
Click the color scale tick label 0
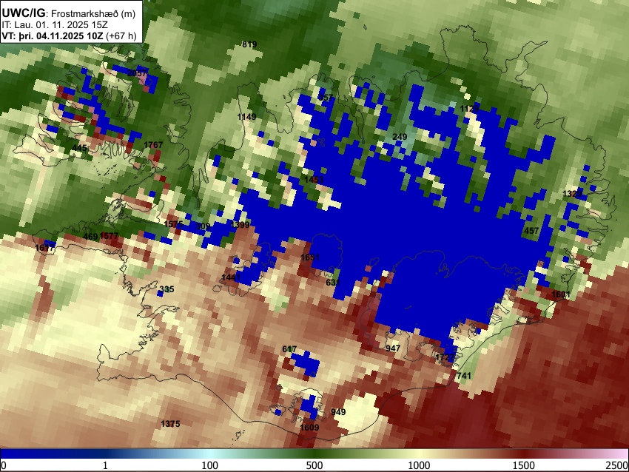point(4,465)
